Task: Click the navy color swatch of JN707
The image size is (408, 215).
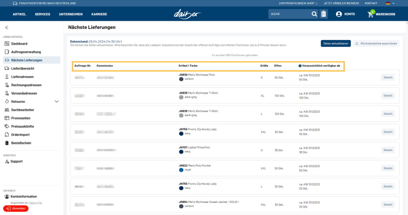Action: (181, 152)
